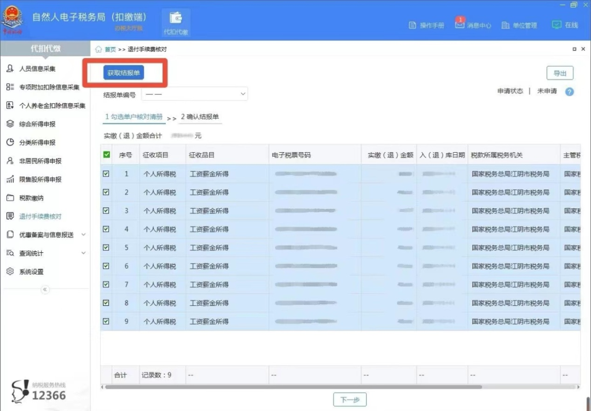The height and width of the screenshot is (411, 591).
Task: Click the 获取结报单 button
Action: [x=124, y=73]
